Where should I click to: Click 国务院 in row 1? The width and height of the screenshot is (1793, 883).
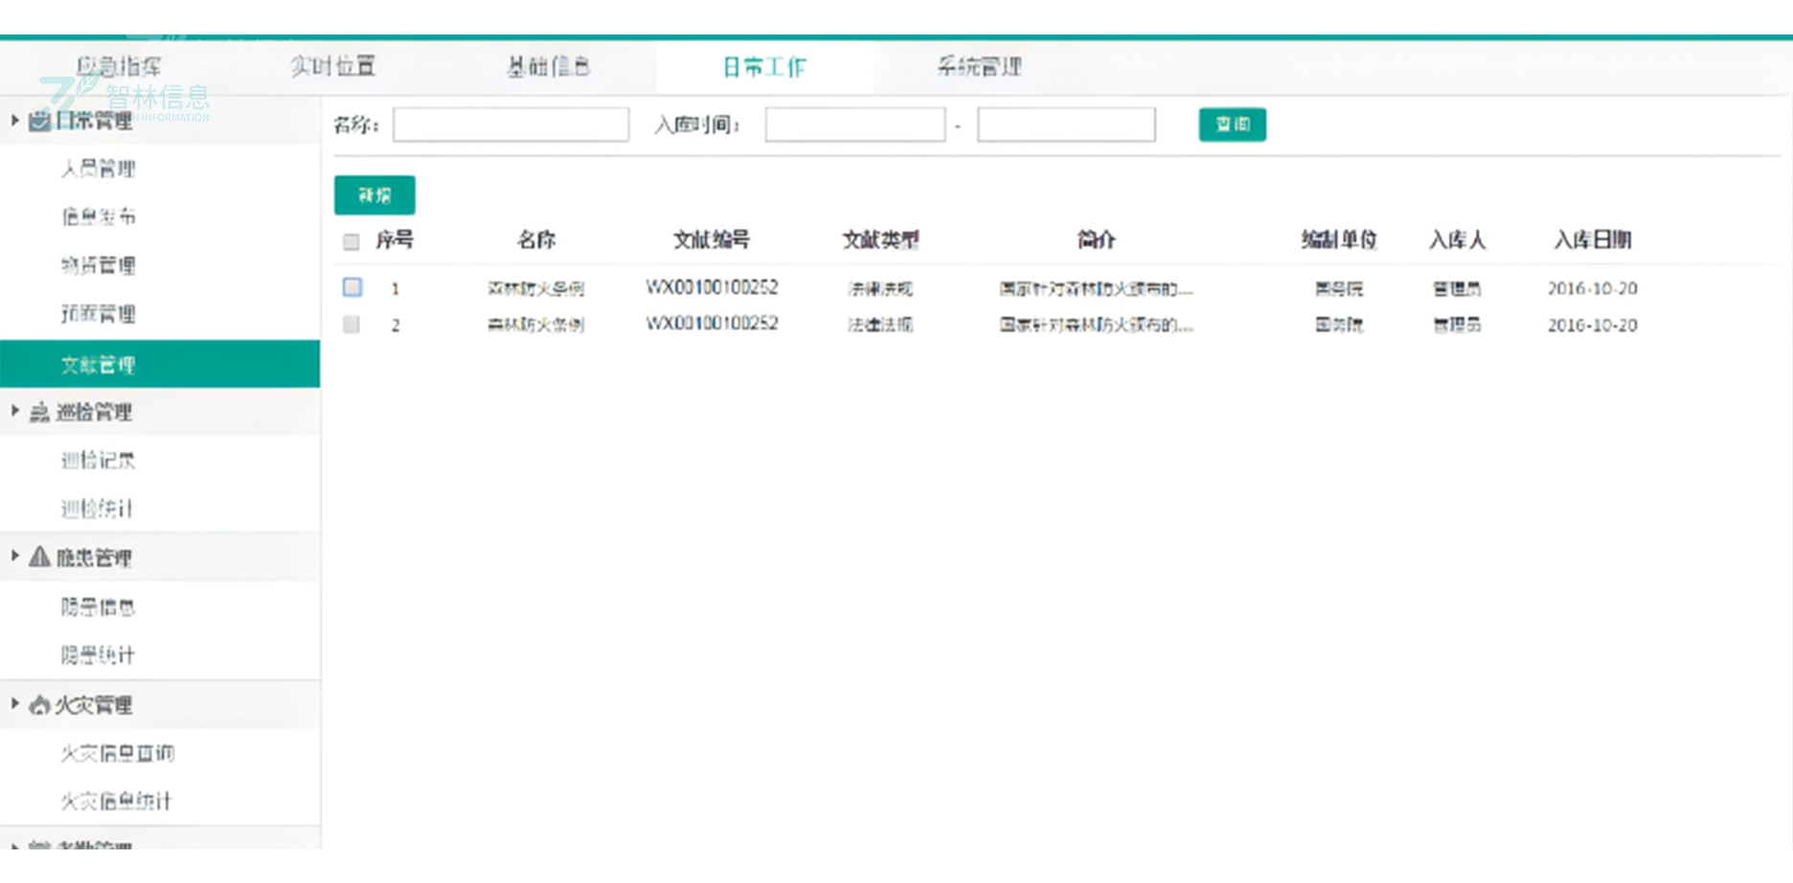(x=1339, y=288)
